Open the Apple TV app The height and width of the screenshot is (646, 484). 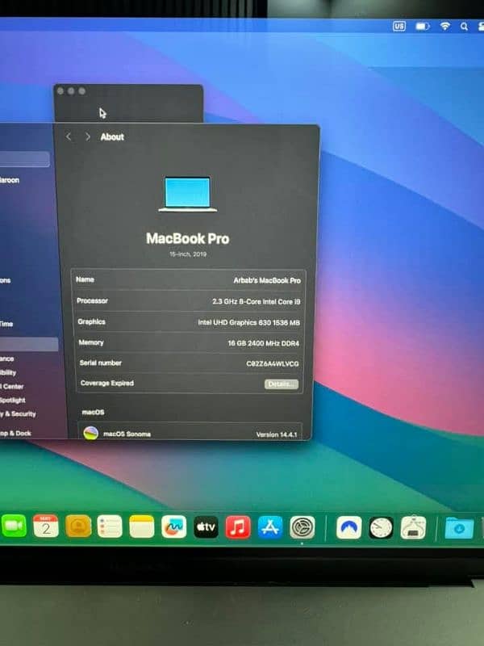pos(206,527)
